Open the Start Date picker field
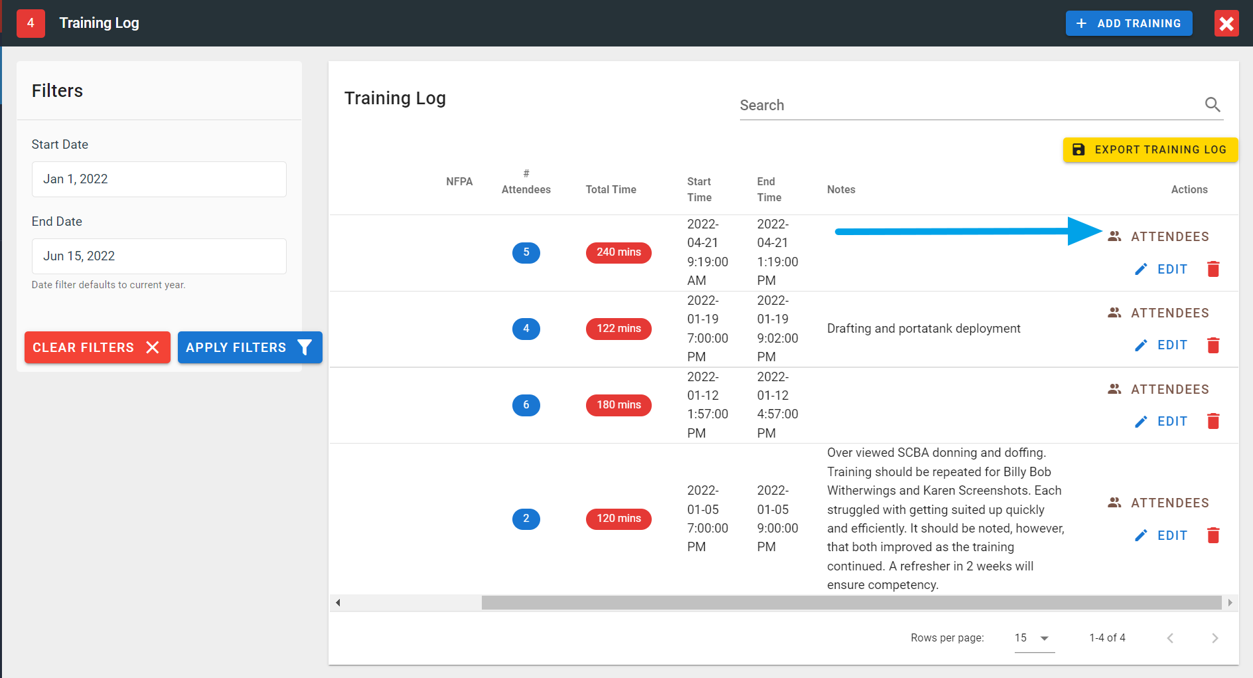This screenshot has width=1253, height=678. (159, 179)
